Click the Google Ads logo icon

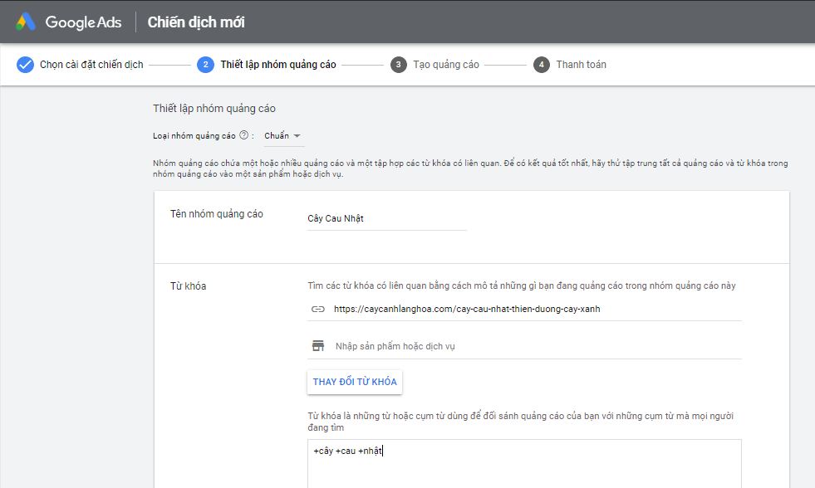click(x=25, y=22)
